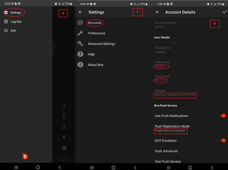Tap the gears icon for Advanced Settings

click(80, 44)
